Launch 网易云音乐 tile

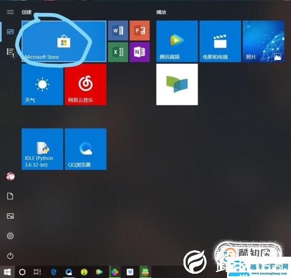point(86,84)
